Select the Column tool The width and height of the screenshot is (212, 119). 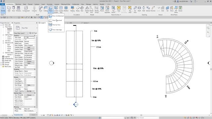pyautogui.click(x=34, y=9)
